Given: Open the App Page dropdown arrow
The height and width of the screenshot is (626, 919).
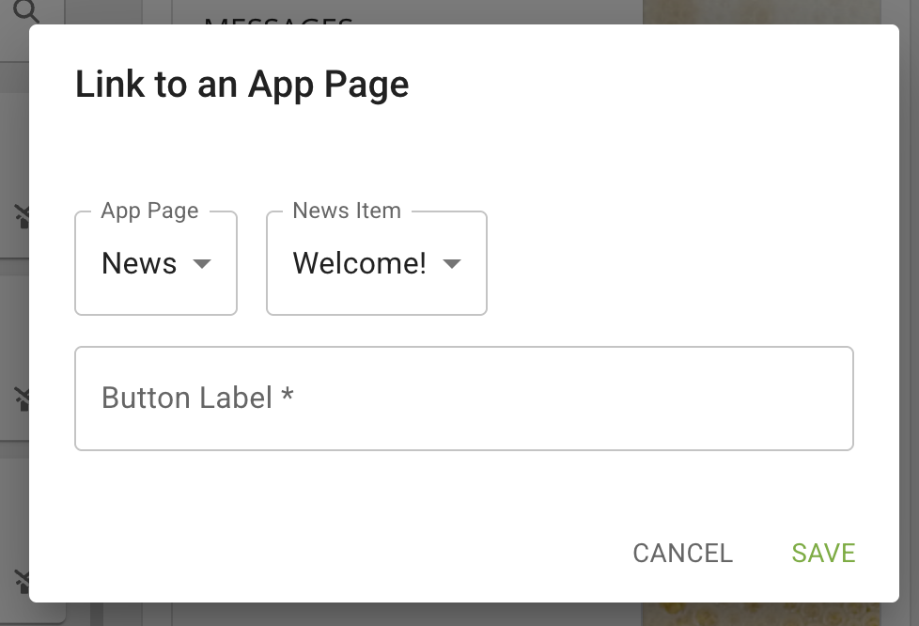Looking at the screenshot, I should point(201,264).
